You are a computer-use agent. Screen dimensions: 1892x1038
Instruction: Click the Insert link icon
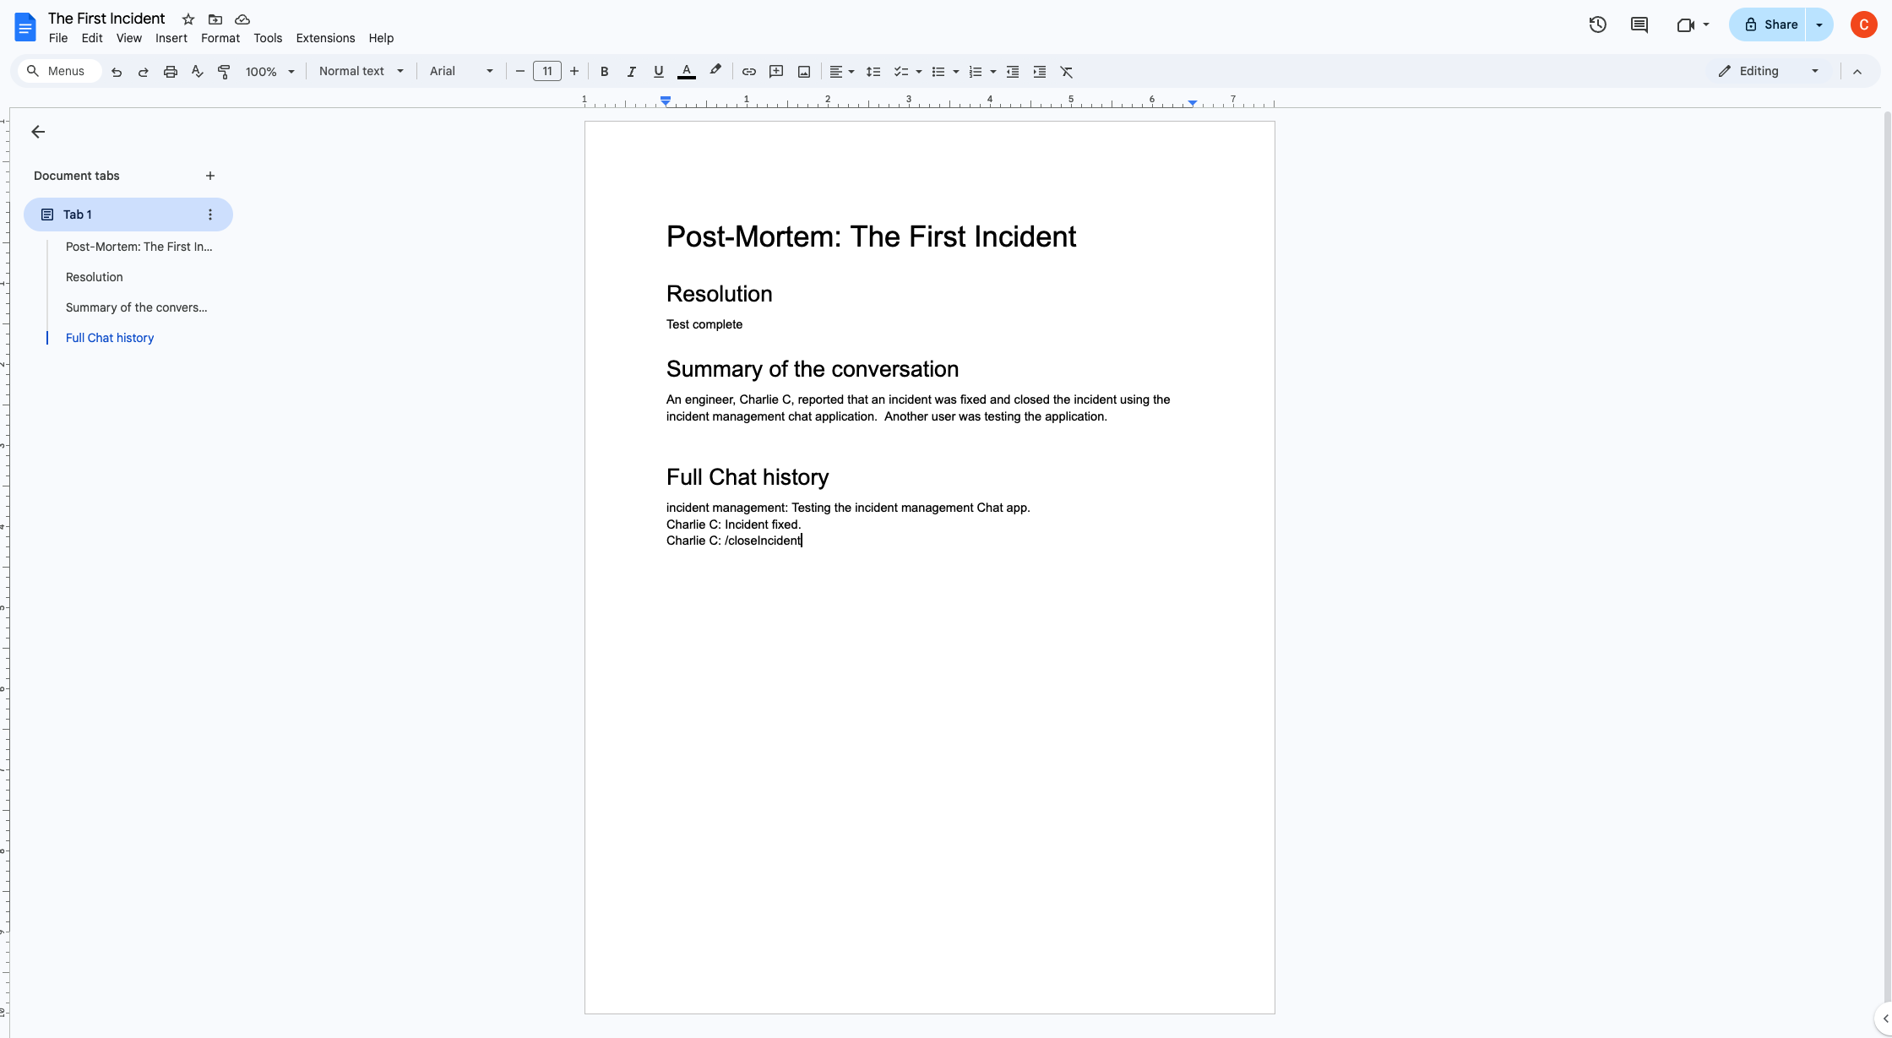coord(748,71)
